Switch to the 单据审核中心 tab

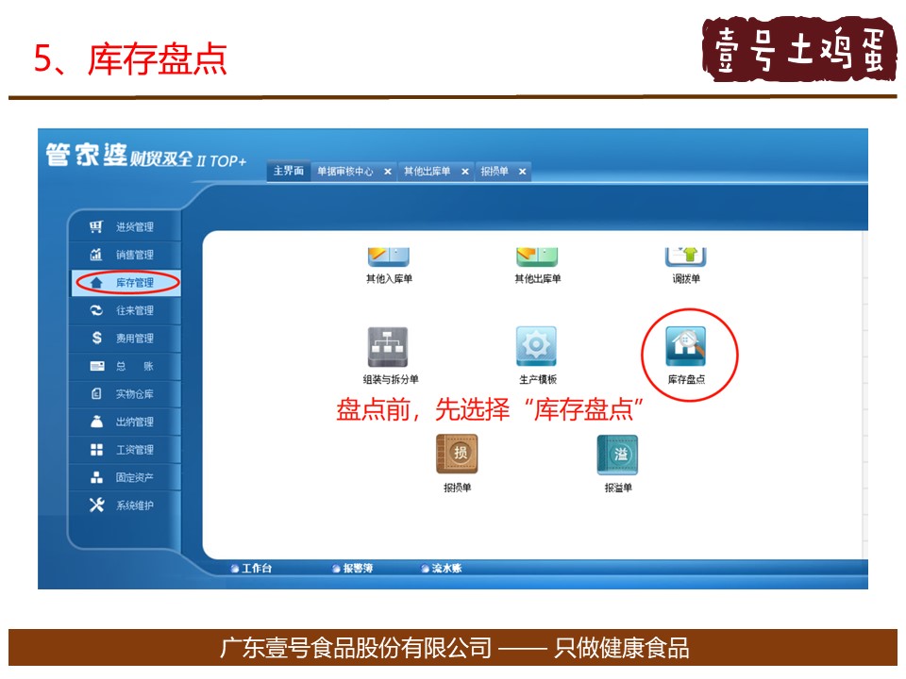tap(344, 172)
